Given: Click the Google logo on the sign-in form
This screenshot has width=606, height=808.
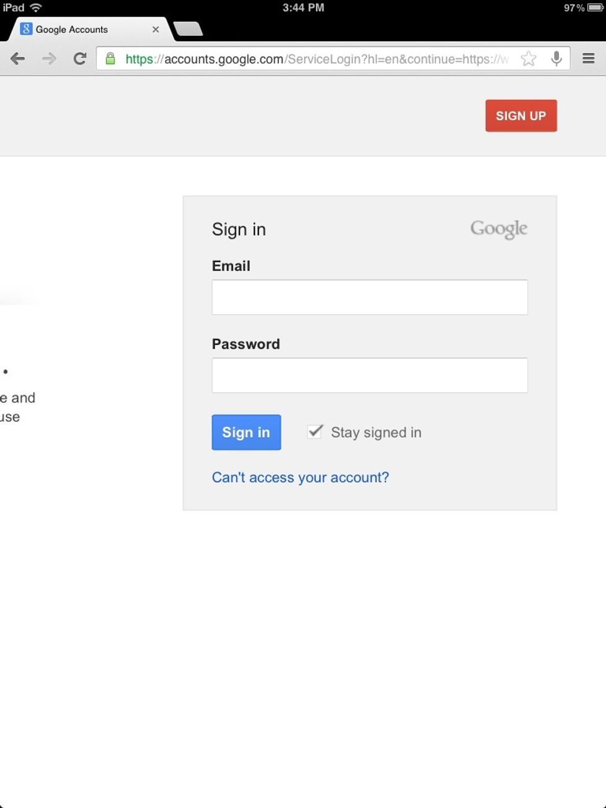Looking at the screenshot, I should (x=498, y=229).
